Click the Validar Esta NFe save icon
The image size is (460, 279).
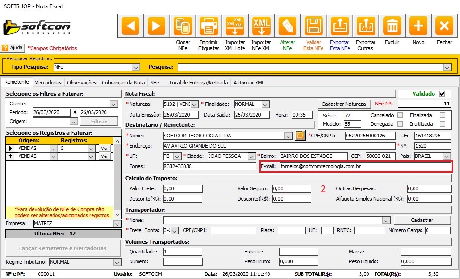314,26
